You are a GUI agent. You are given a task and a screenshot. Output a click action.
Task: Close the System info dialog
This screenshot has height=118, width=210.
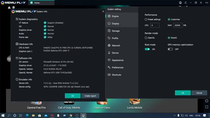pos(103,11)
